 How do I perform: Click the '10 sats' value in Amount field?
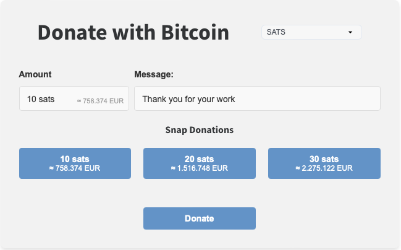[x=41, y=99]
